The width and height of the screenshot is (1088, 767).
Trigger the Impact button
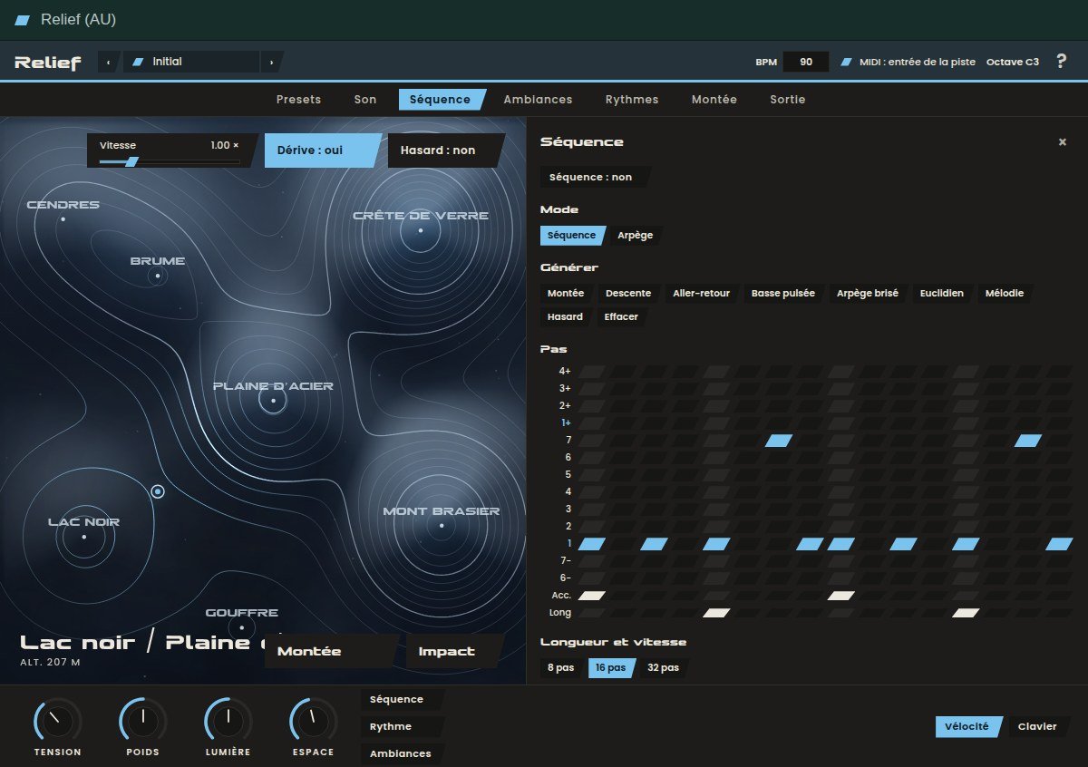(455, 651)
